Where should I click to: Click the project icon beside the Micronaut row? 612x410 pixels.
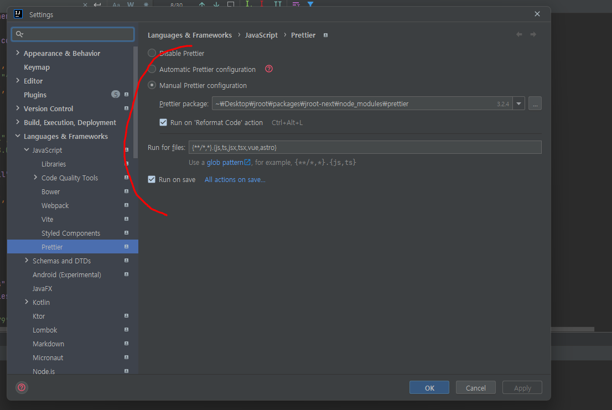(127, 357)
